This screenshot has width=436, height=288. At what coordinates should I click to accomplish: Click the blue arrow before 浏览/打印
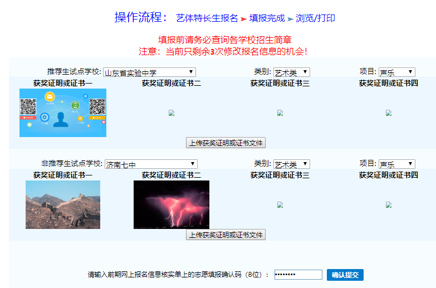290,19
